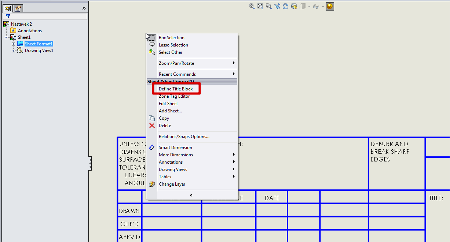Click the Previous View icon
This screenshot has width=450, height=242.
[277, 6]
